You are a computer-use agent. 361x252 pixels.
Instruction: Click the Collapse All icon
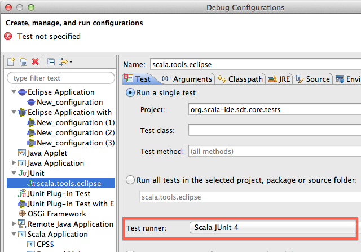[x=51, y=61]
